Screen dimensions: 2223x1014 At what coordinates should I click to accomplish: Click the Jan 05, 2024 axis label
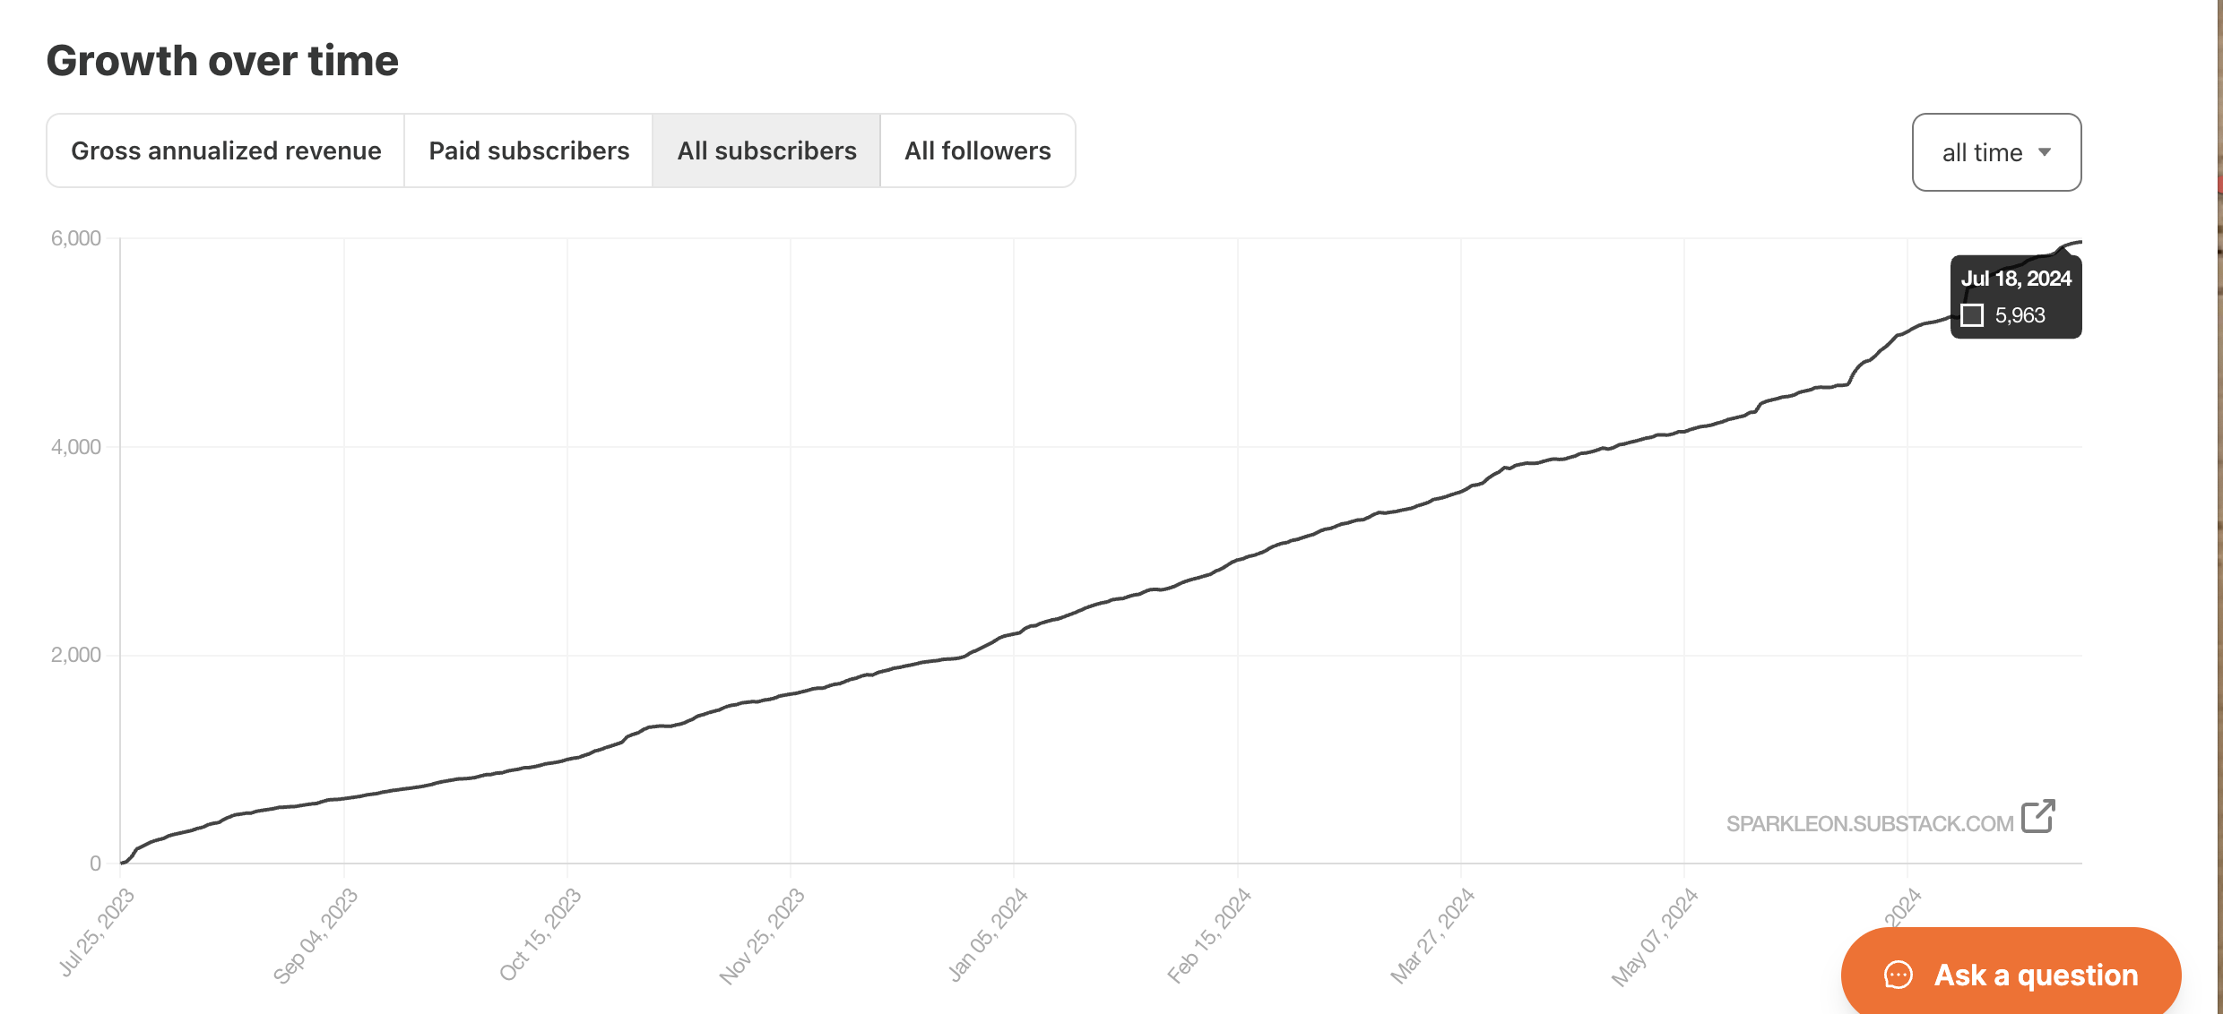(988, 934)
